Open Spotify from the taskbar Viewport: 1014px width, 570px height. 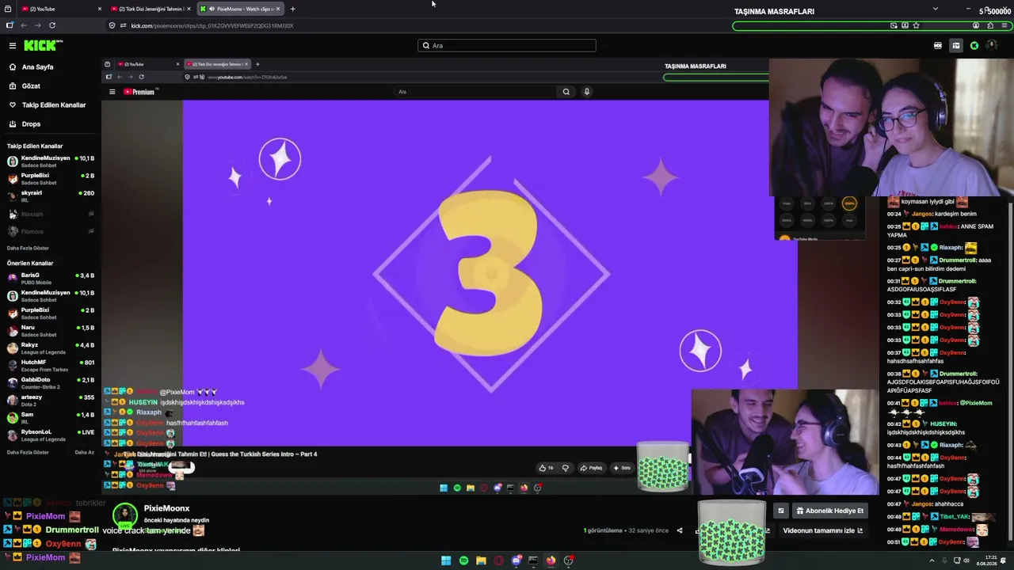(x=463, y=560)
